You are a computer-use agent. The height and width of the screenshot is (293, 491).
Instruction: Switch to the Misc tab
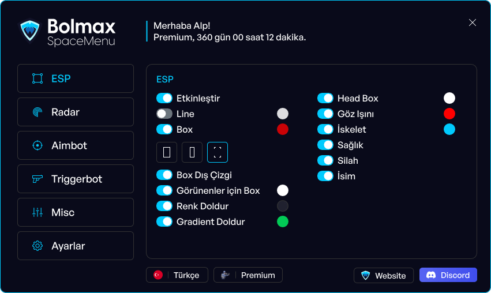click(76, 212)
